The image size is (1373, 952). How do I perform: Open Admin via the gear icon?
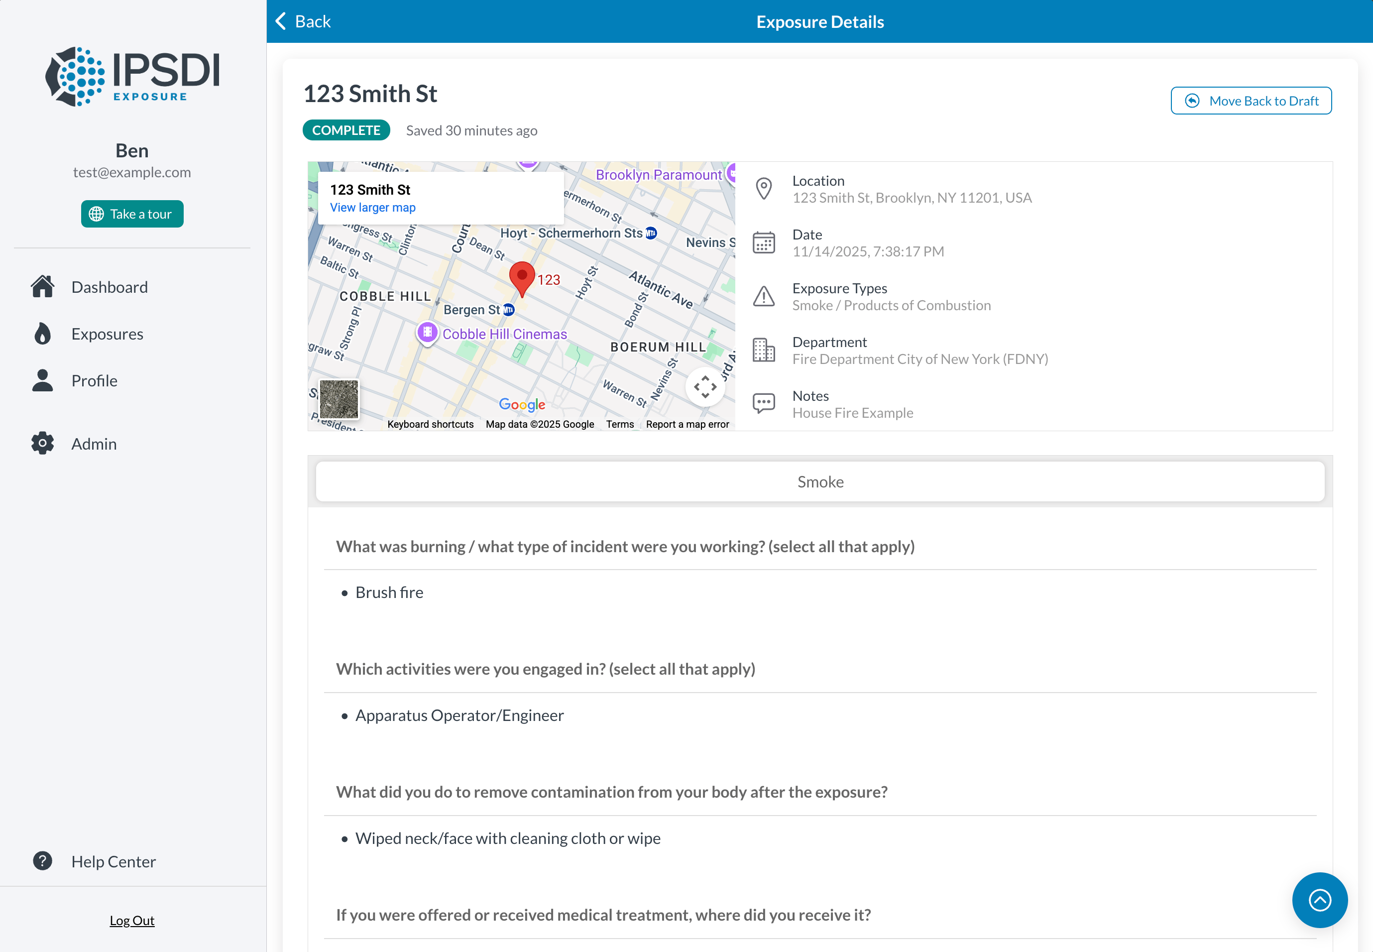(42, 444)
